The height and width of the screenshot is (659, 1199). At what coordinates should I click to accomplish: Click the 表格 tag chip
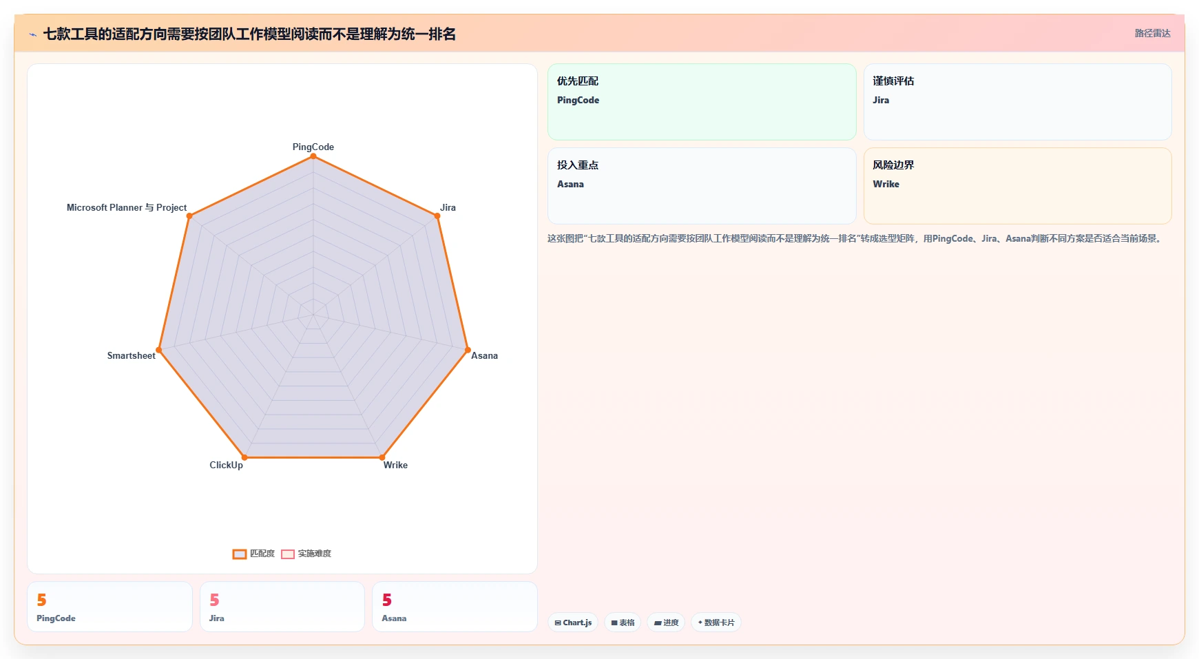click(x=623, y=623)
